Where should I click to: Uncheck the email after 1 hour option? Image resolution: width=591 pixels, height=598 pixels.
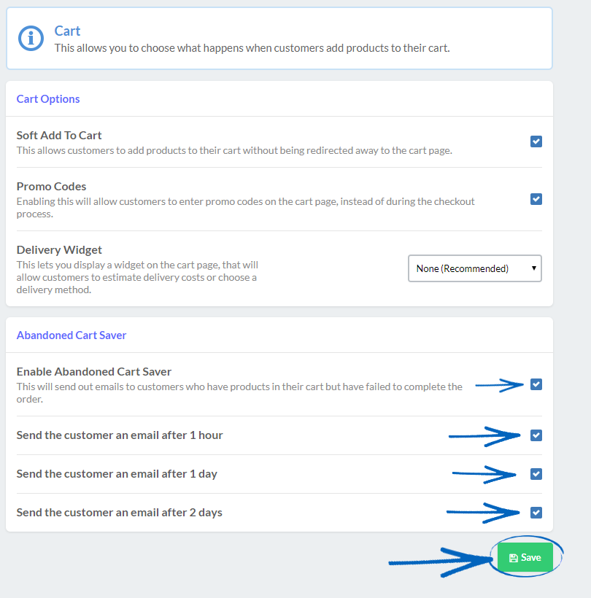coord(536,435)
